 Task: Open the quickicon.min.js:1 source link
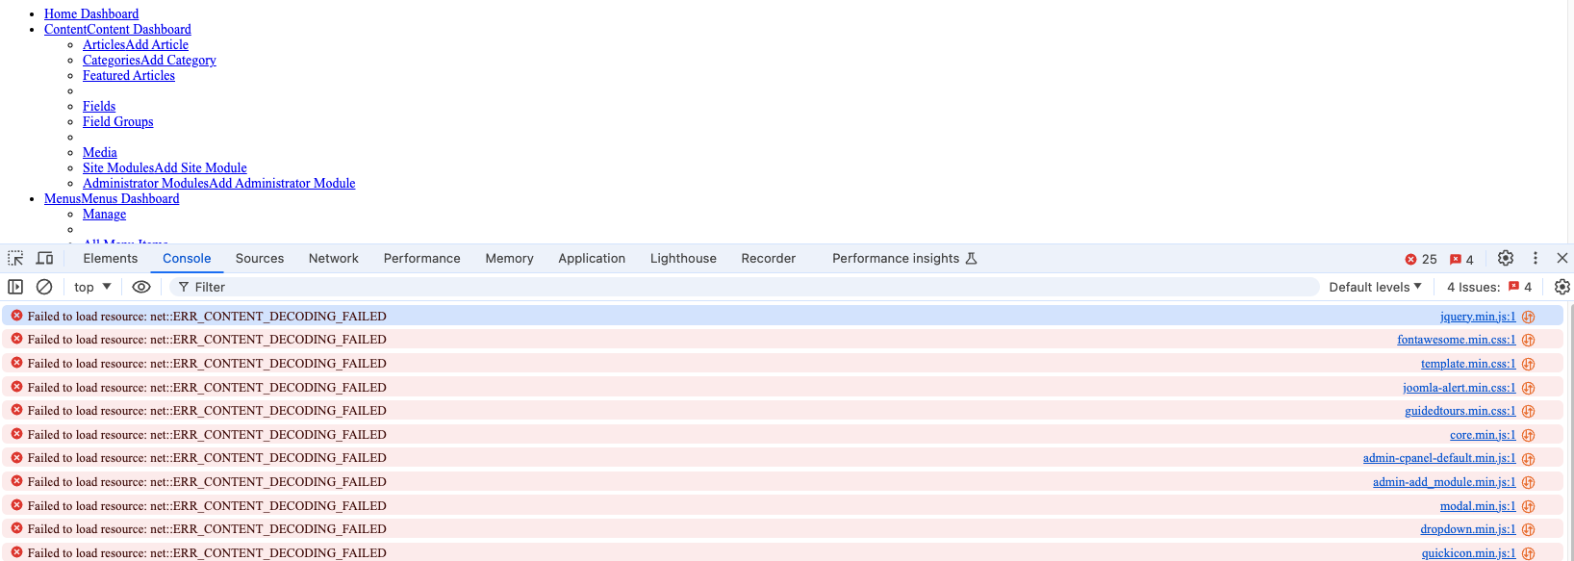point(1469,553)
